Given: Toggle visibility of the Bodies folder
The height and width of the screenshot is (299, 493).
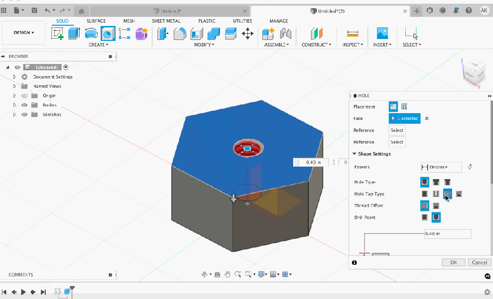Looking at the screenshot, I should pyautogui.click(x=25, y=105).
